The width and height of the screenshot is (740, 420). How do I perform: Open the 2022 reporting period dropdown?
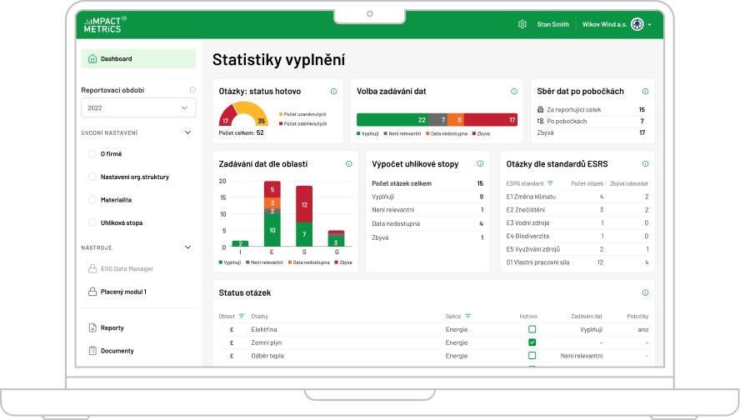tap(138, 107)
